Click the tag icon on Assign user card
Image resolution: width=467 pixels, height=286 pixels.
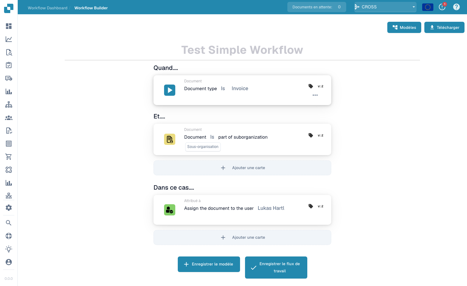point(311,206)
